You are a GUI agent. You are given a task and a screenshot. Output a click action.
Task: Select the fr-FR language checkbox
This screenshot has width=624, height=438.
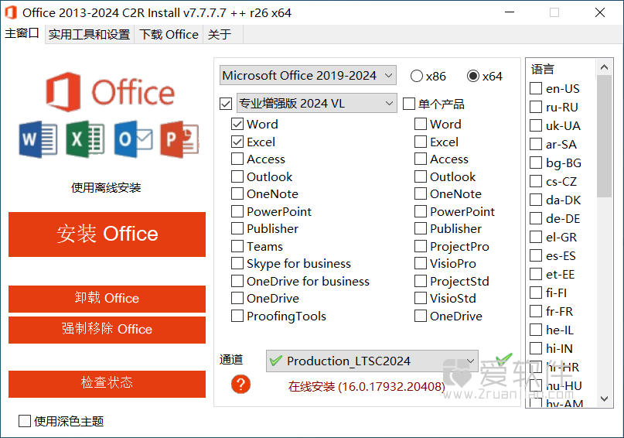(536, 311)
